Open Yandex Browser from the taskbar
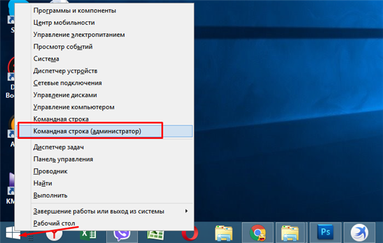 [54, 235]
